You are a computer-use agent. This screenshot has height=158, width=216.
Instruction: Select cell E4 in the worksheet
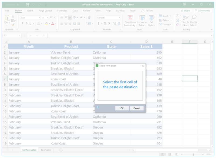tap(172, 63)
